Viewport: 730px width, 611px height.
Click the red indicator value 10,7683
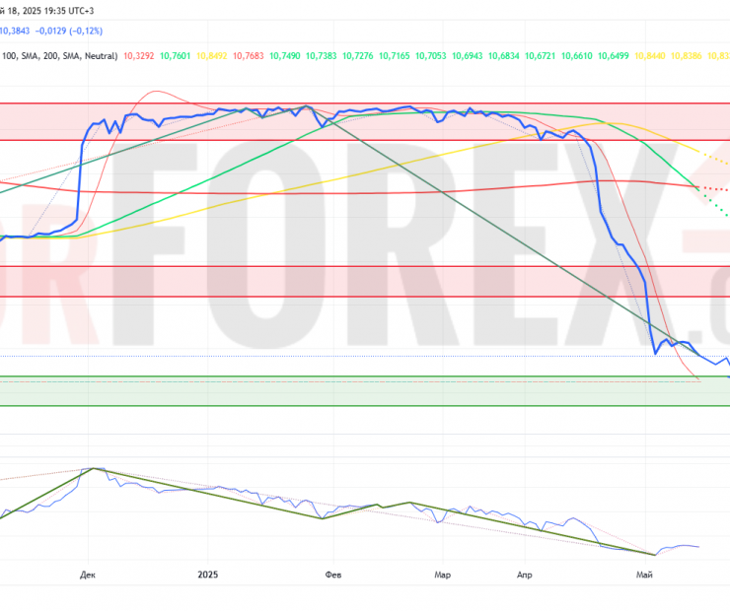click(x=249, y=56)
